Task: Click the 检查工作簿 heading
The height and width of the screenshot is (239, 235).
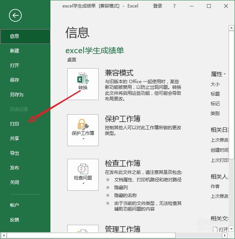Action: [123, 163]
